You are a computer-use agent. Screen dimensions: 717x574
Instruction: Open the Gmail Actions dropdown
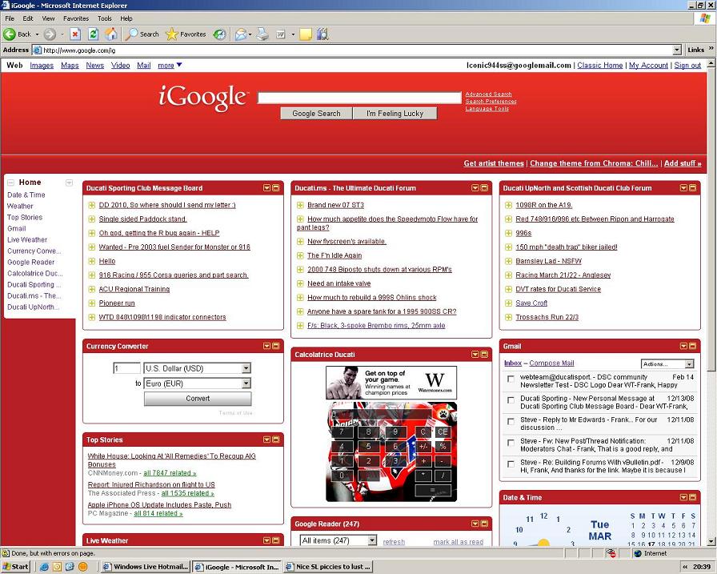coord(689,364)
